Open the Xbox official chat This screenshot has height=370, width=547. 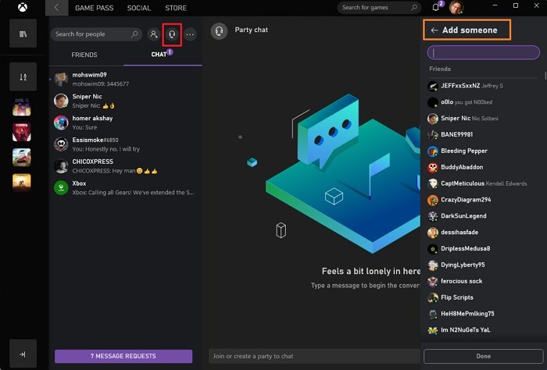126,188
